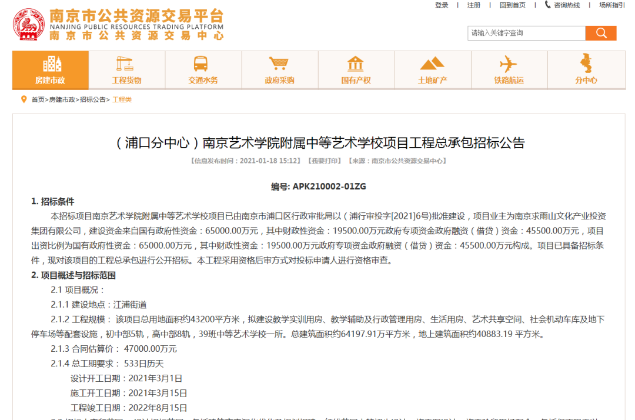
Task: Click the 2.1.4 总工期要求 533日历天 line
Action: [107, 364]
